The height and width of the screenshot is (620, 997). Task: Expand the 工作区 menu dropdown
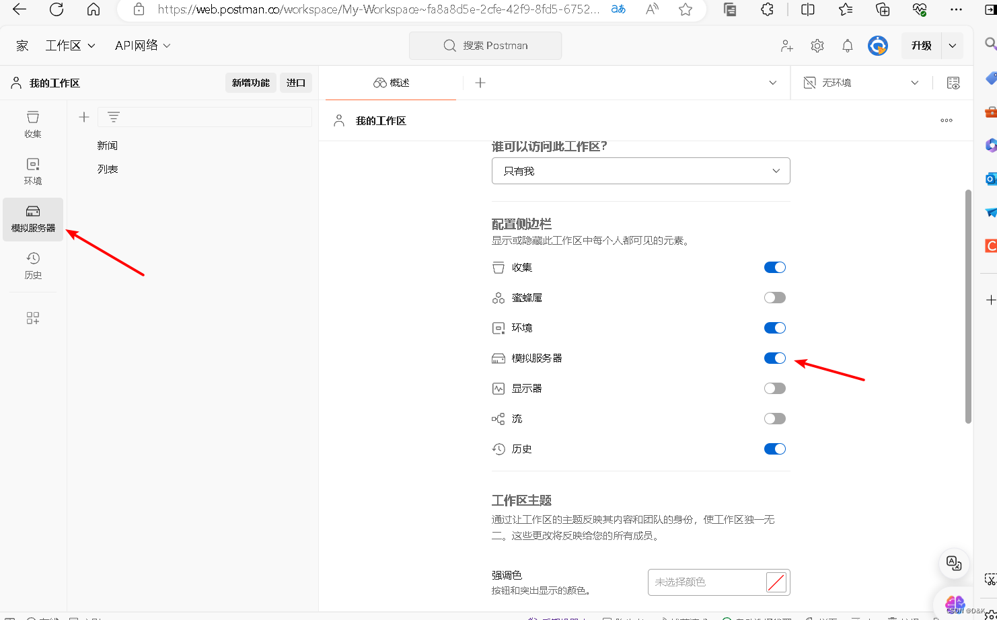[70, 46]
